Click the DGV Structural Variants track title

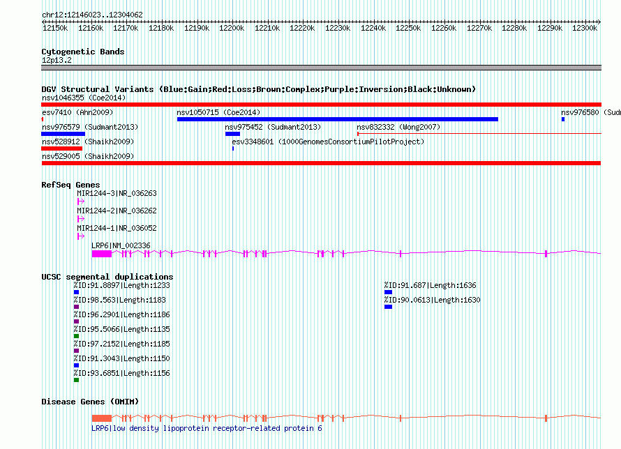click(259, 89)
